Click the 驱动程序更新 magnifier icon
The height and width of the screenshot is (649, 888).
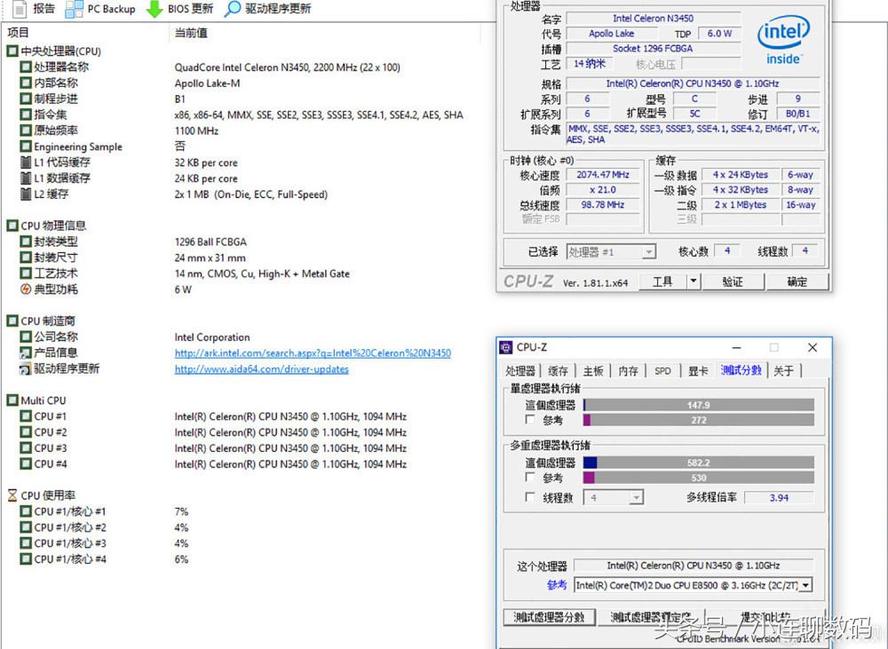click(233, 9)
